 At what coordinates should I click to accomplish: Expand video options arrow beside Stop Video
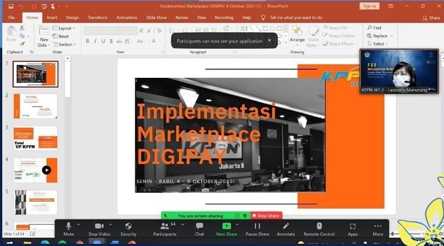pyautogui.click(x=110, y=224)
